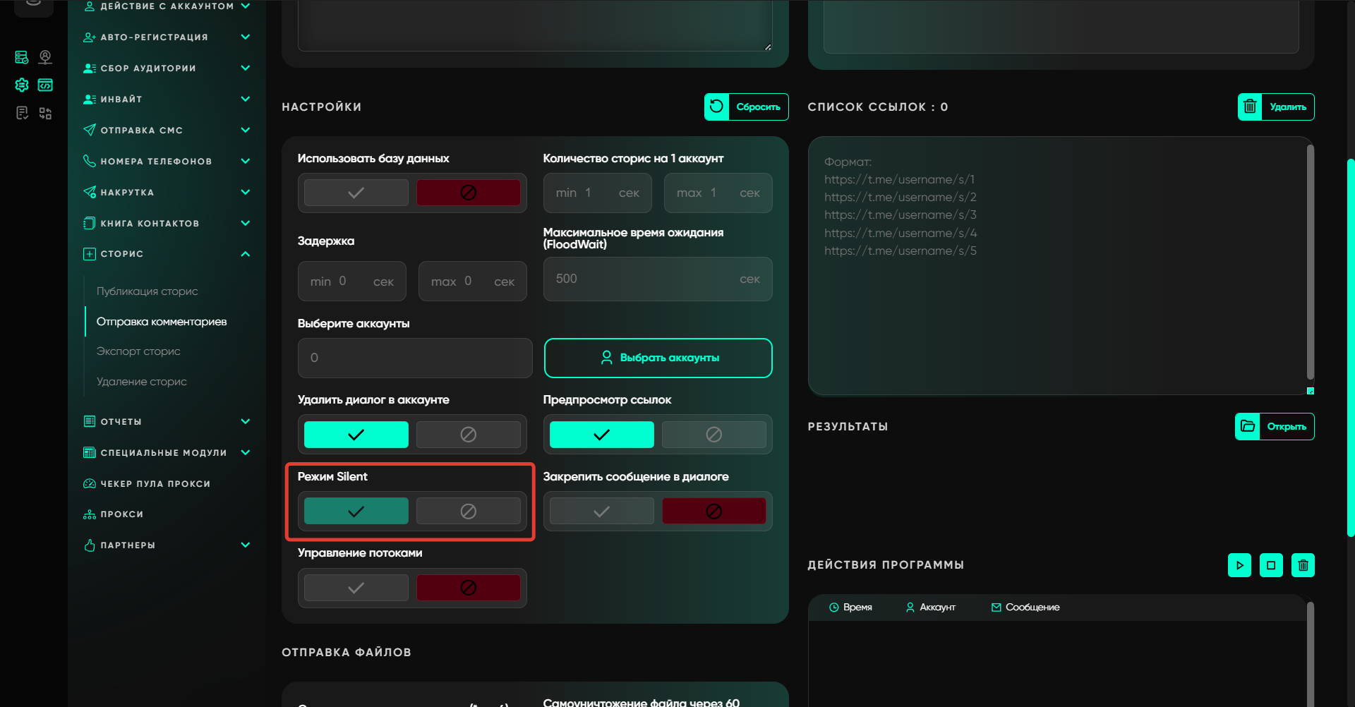This screenshot has height=707, width=1355.
Task: Expand the Инвайт menu section
Action: tap(245, 99)
